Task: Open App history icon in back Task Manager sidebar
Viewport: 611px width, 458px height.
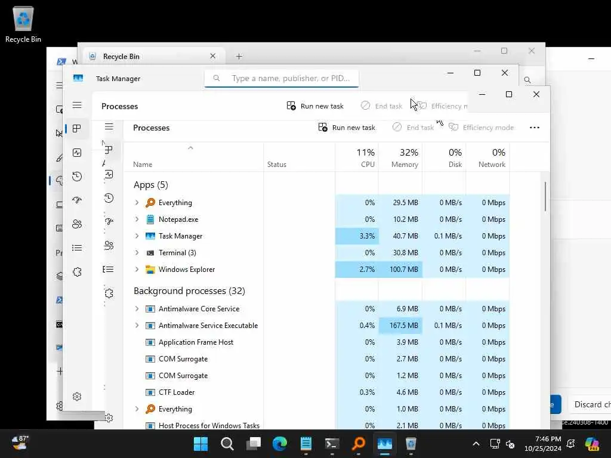Action: (77, 177)
